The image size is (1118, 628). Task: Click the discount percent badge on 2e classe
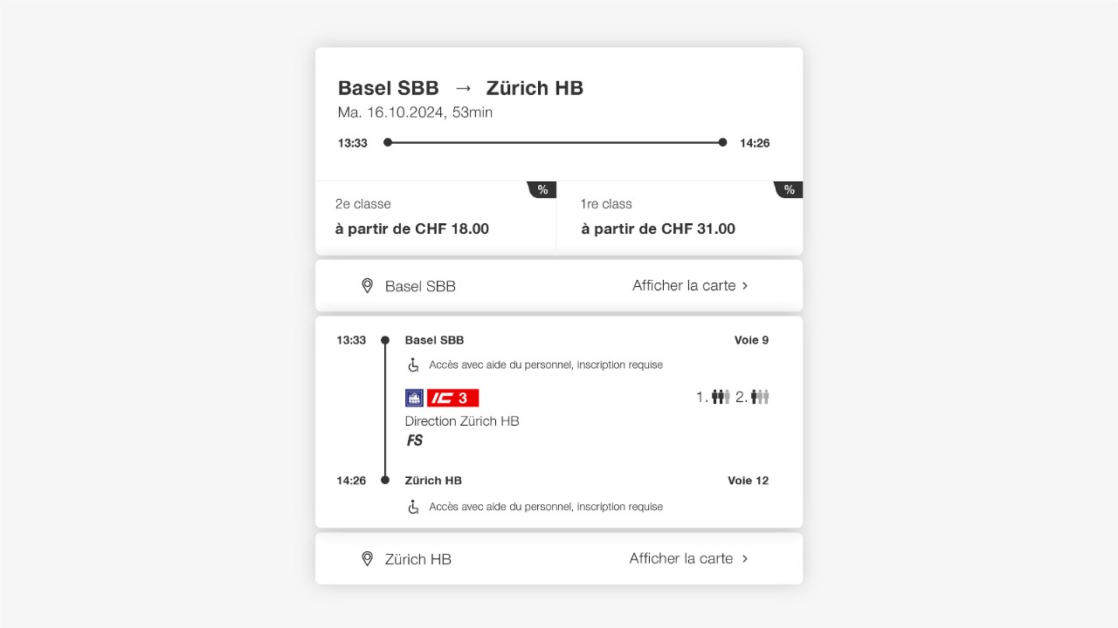coord(543,189)
